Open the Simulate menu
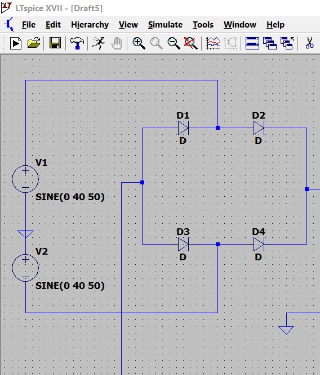 tap(165, 25)
